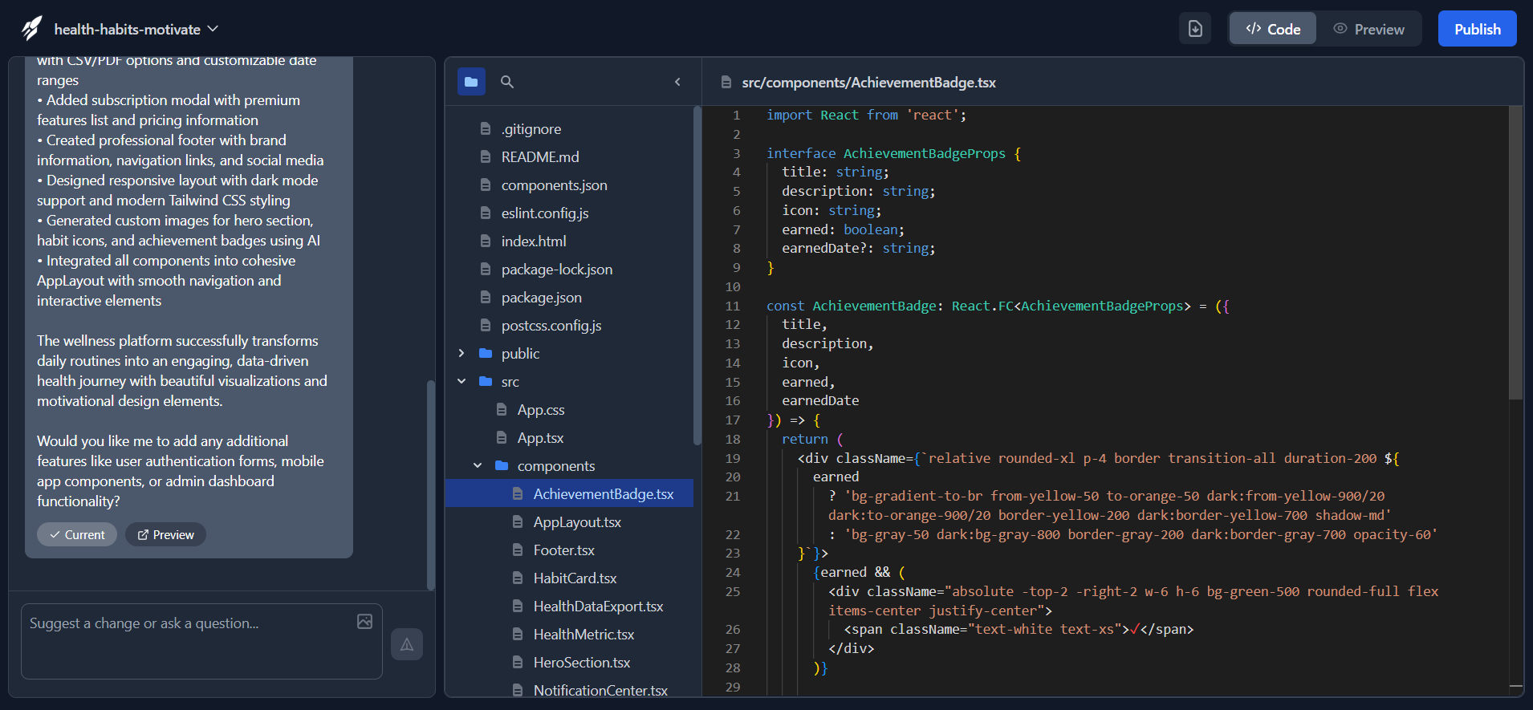Click the file icon beside Footer.tsx
This screenshot has width=1533, height=710.
(x=518, y=550)
